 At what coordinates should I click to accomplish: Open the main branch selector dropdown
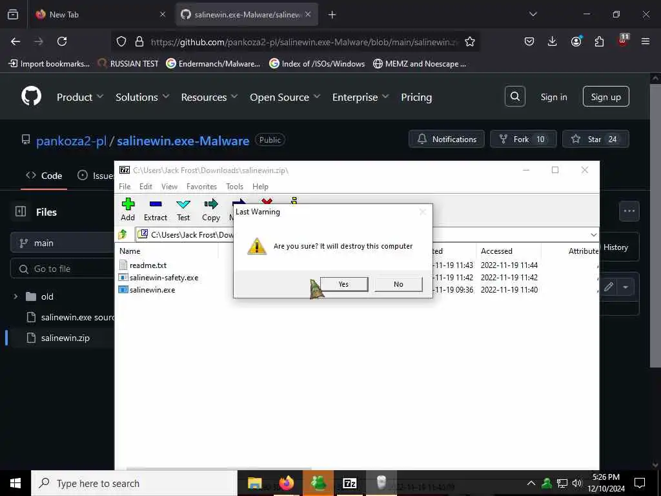click(63, 243)
